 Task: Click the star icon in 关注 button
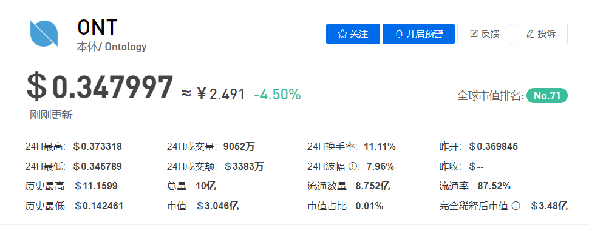342,34
